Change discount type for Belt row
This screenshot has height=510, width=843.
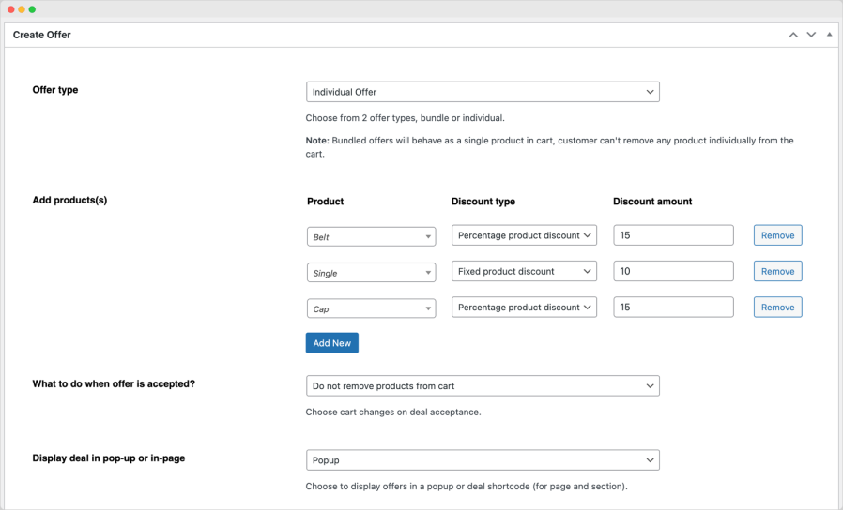click(524, 235)
